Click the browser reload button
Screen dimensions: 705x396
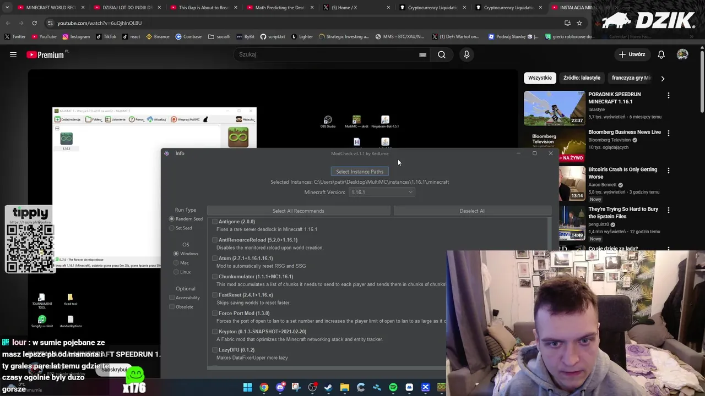pyautogui.click(x=34, y=23)
